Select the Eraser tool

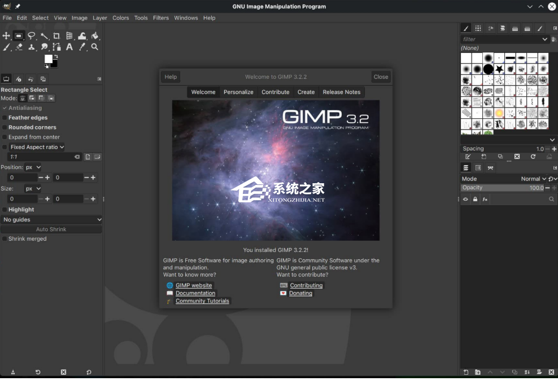tap(19, 47)
